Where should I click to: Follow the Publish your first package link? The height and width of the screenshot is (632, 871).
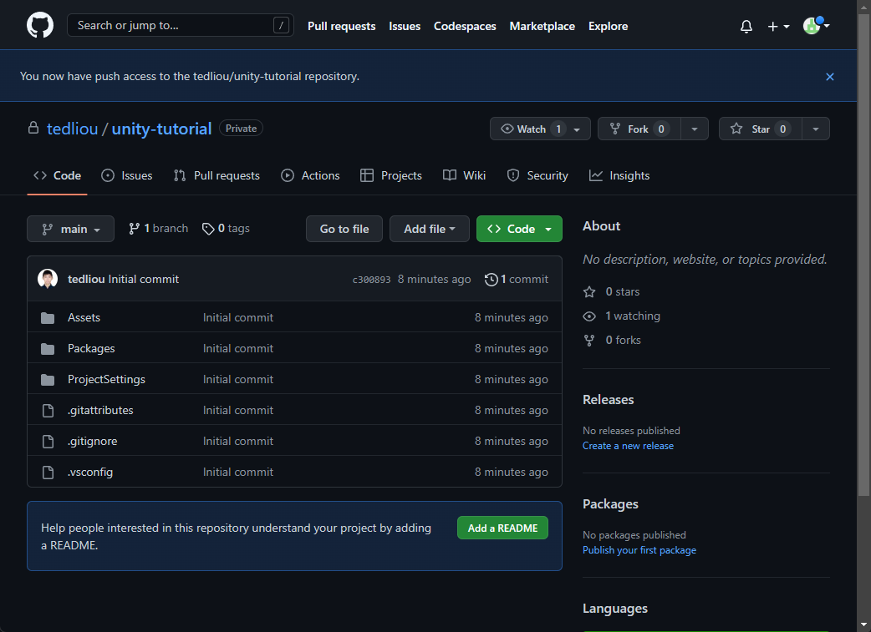click(x=639, y=550)
